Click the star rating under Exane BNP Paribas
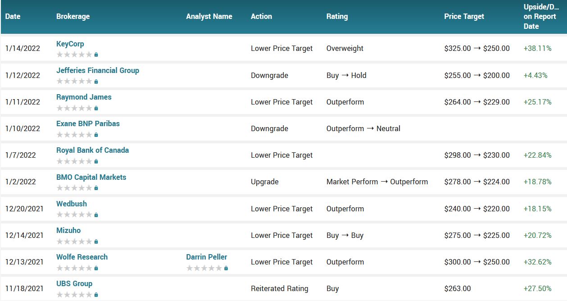Image resolution: width=567 pixels, height=301 pixels. 74,135
